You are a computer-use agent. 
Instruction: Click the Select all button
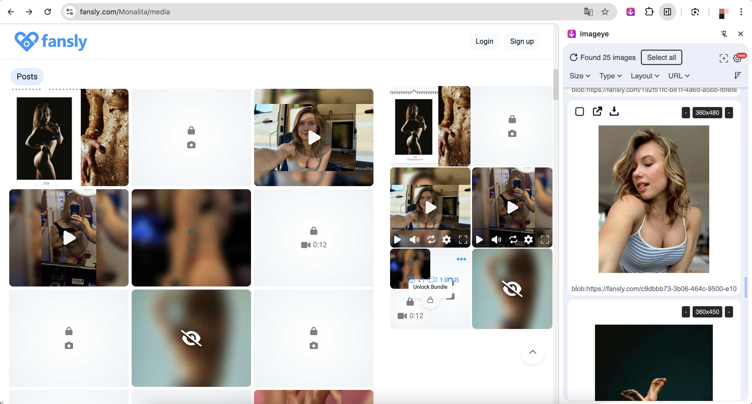(x=662, y=57)
